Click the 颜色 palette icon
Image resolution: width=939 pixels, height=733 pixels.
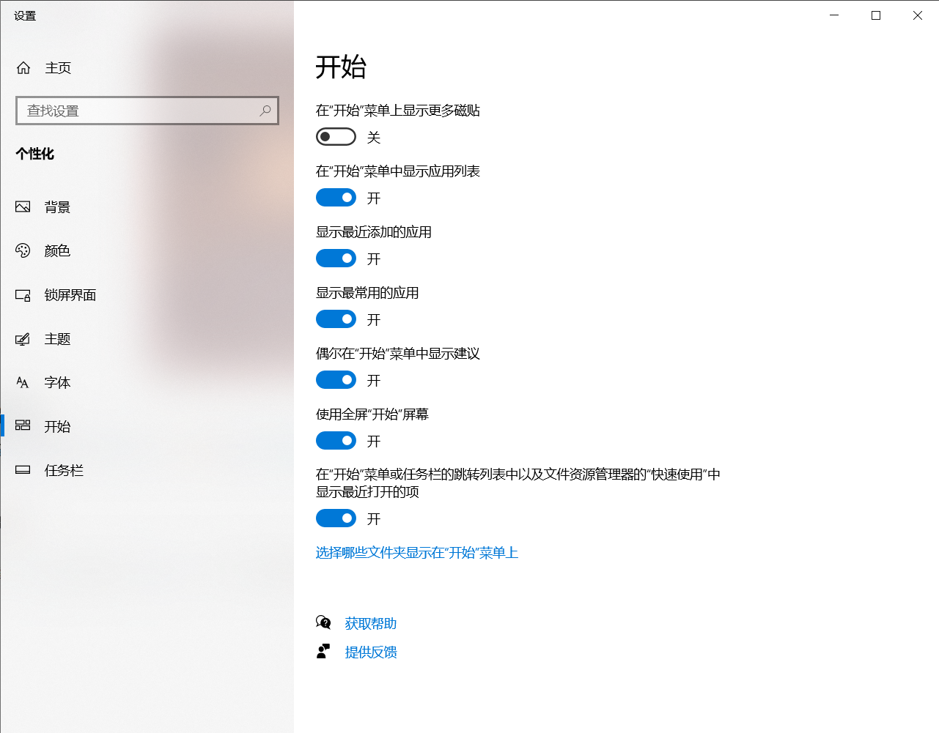pos(23,251)
